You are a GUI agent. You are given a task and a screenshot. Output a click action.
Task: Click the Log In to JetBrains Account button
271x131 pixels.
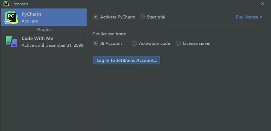click(126, 60)
